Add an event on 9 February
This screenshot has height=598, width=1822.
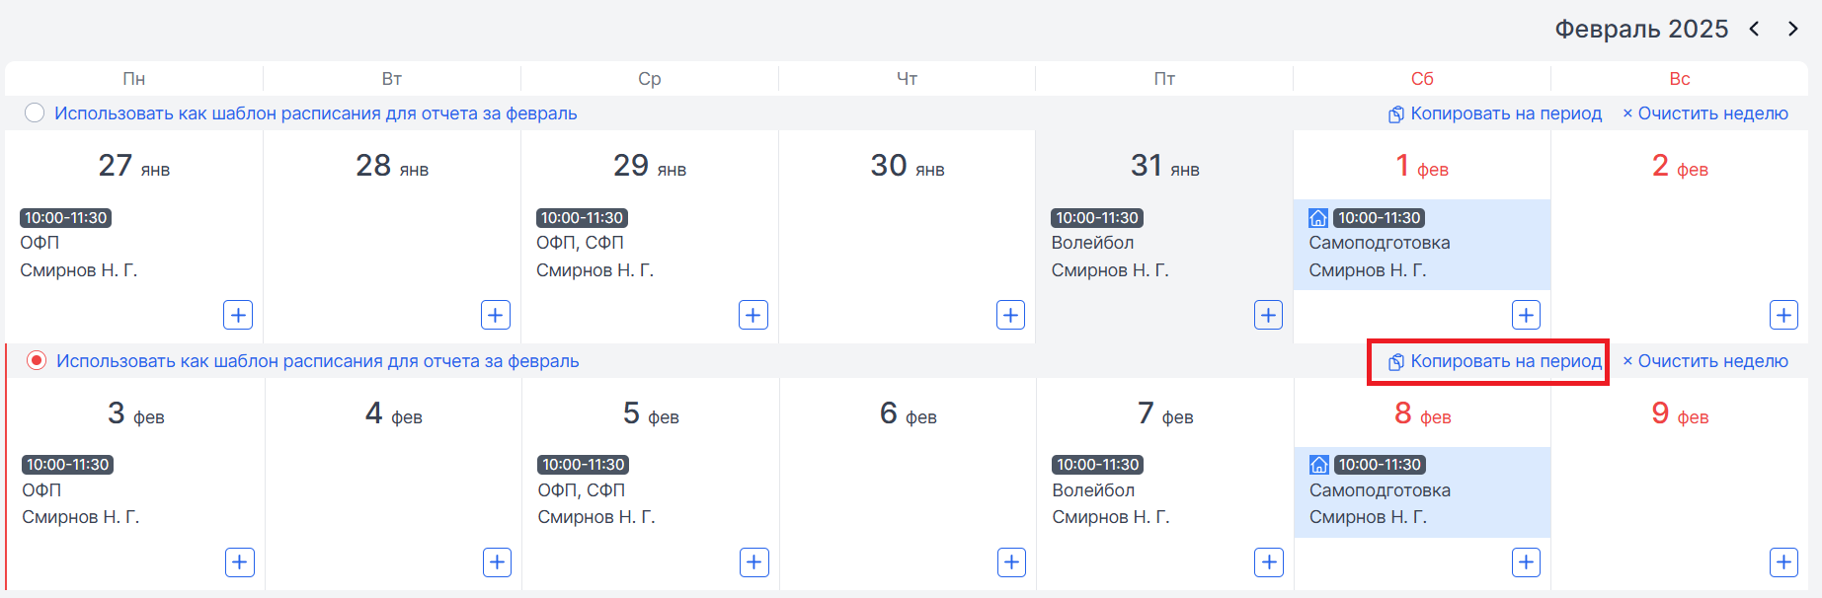(x=1783, y=562)
